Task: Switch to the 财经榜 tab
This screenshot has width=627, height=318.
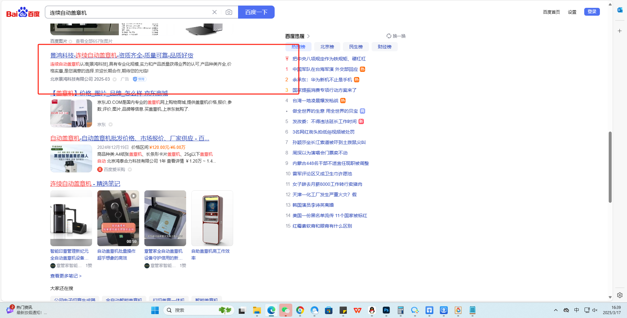Action: click(385, 47)
